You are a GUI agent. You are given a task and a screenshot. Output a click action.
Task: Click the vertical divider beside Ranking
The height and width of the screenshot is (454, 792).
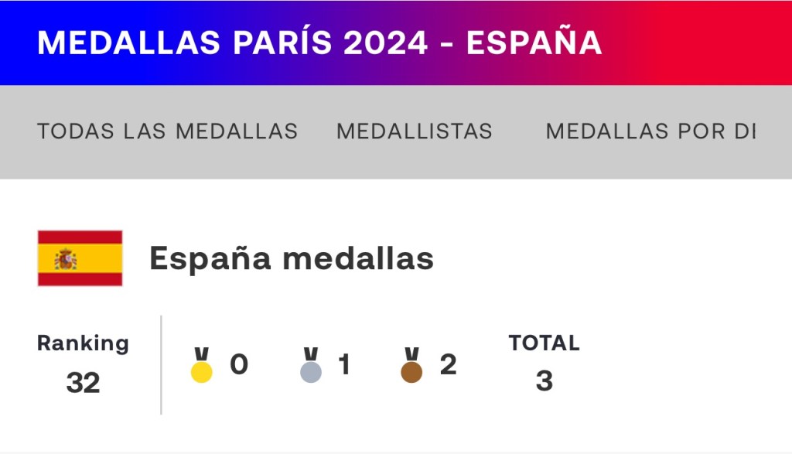coord(161,364)
